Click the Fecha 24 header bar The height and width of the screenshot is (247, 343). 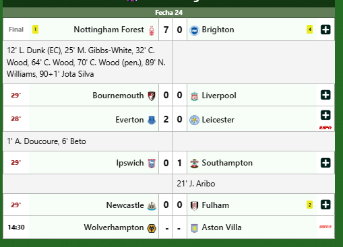click(x=168, y=13)
